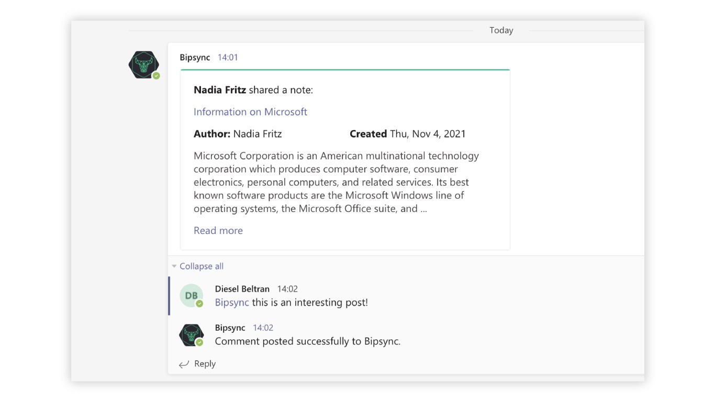This screenshot has height=402, width=715.
Task: Click the Bipsync avatar in the reply thread
Action: click(x=191, y=334)
